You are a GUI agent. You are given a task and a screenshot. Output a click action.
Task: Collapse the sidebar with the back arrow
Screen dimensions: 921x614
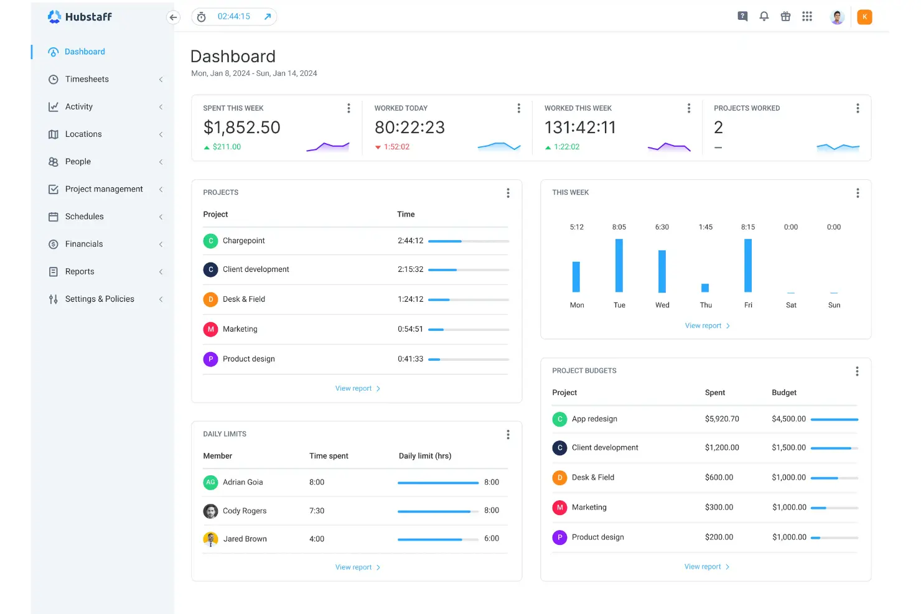pos(174,17)
